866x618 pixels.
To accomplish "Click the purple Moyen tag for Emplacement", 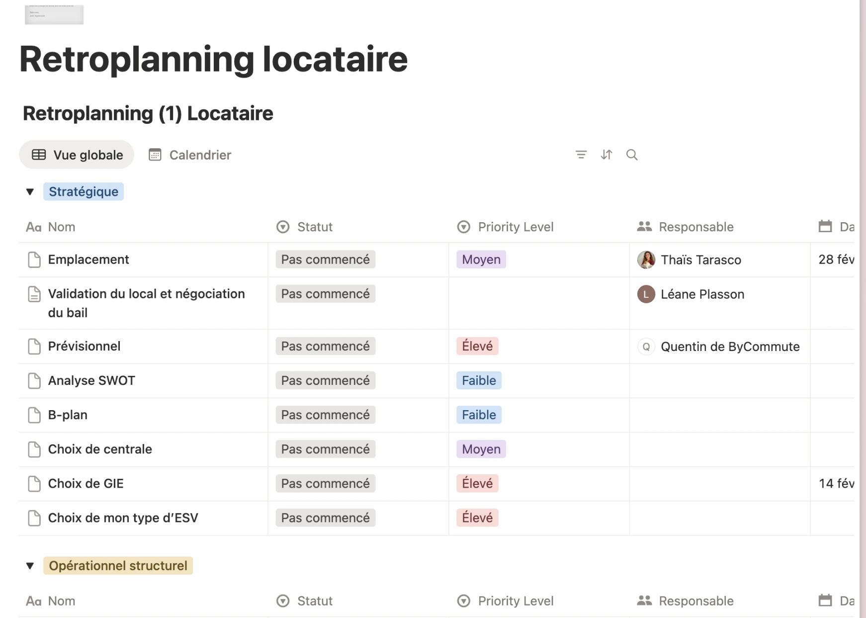I will [x=481, y=260].
